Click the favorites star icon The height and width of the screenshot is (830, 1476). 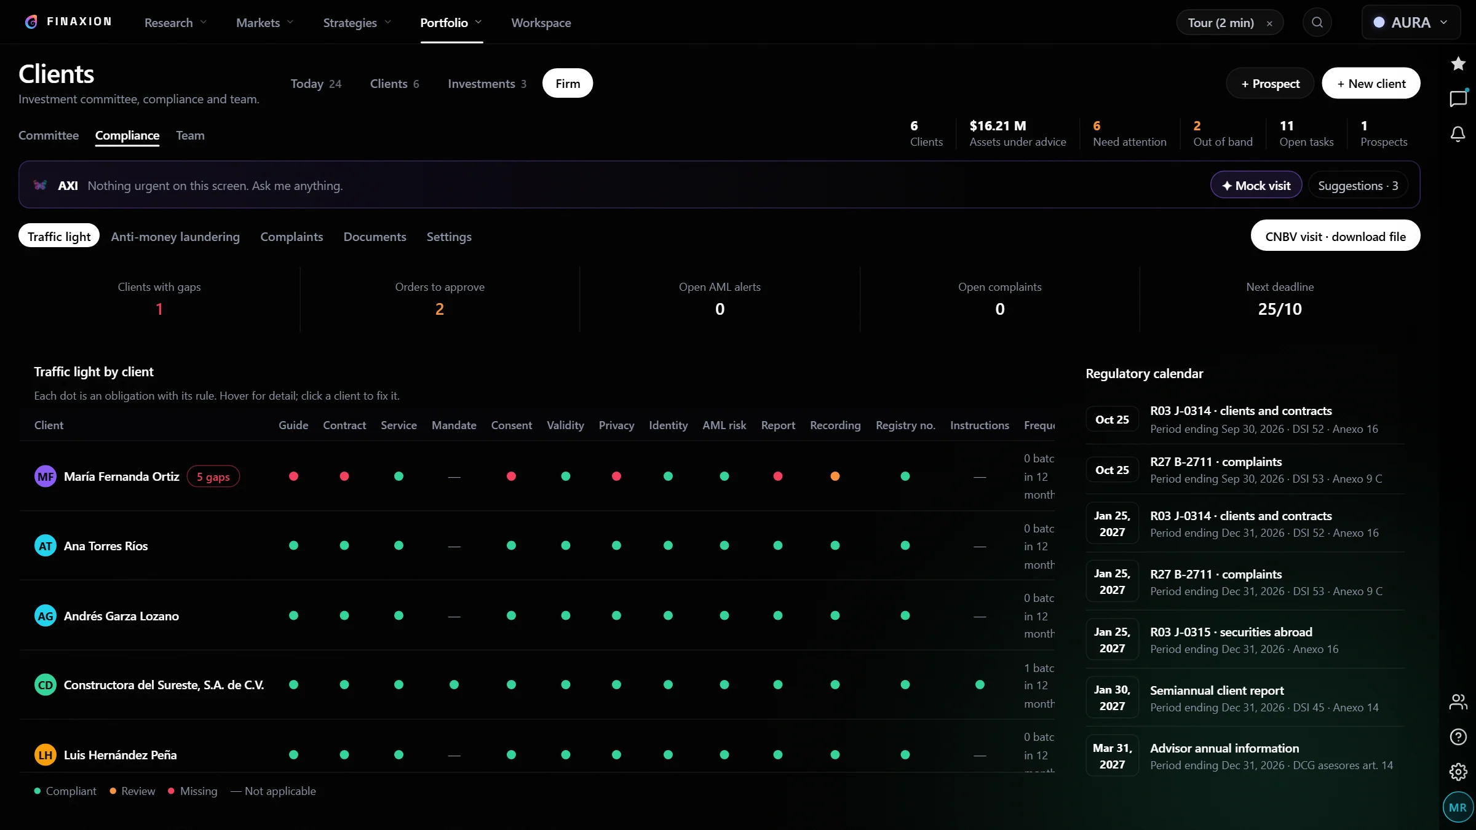1458,63
